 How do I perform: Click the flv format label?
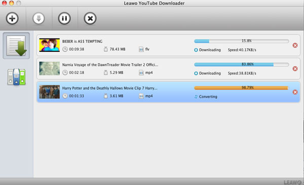pyautogui.click(x=147, y=49)
